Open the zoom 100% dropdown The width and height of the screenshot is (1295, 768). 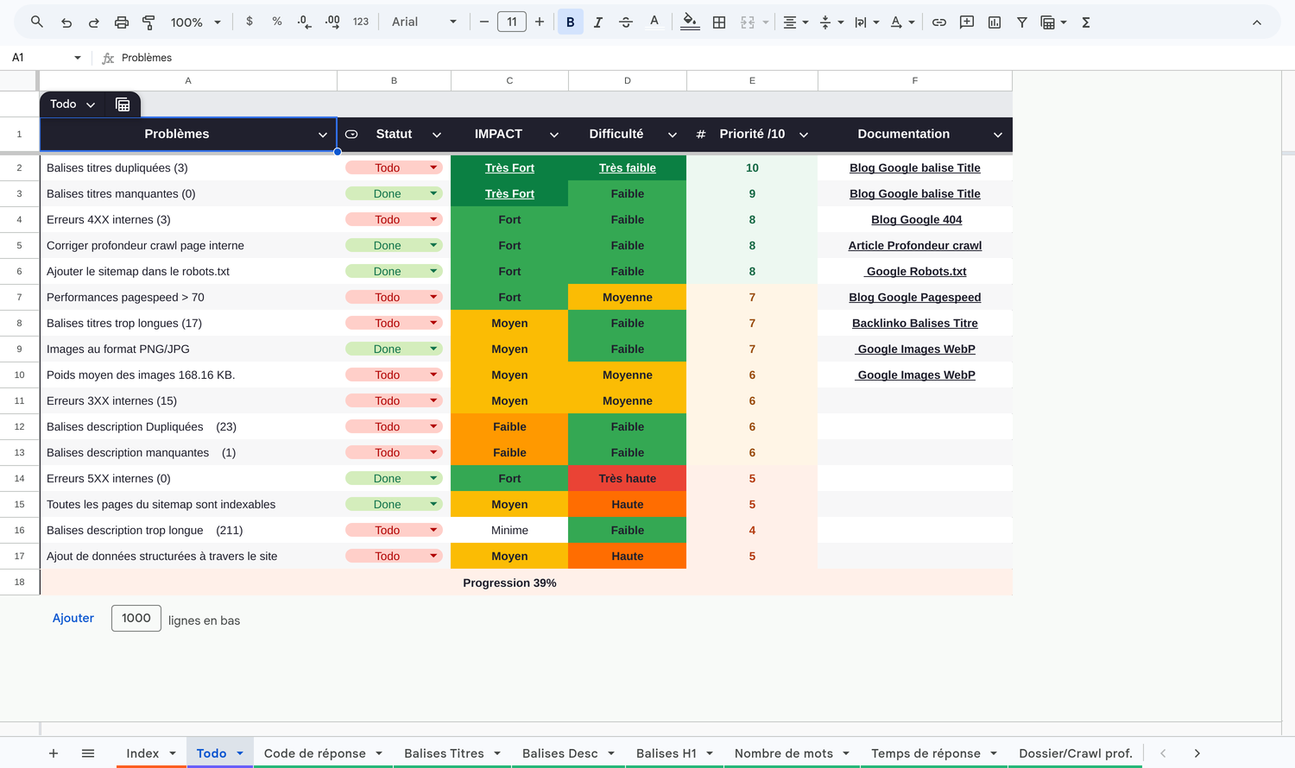coord(196,22)
